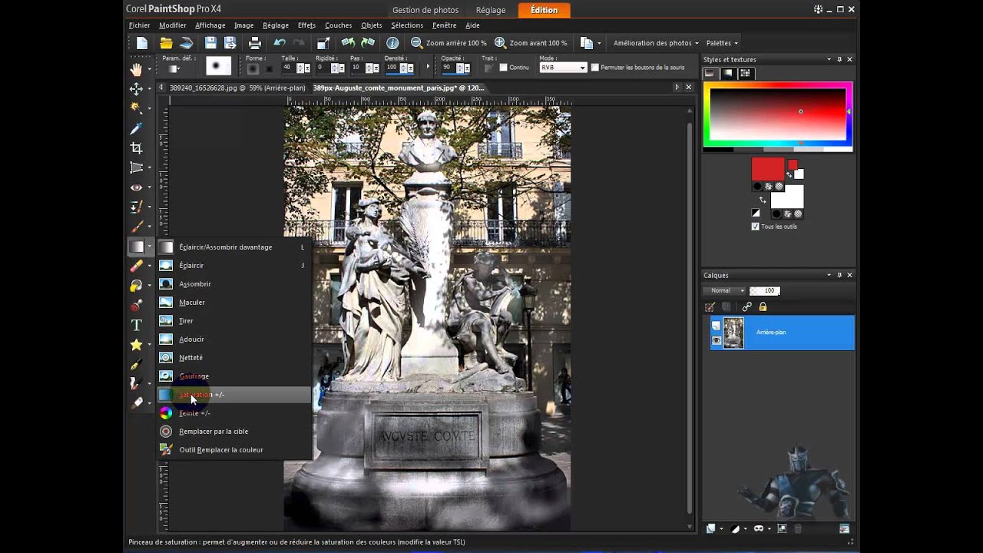
Task: Choose Éclaircir from tool flyout
Action: pyautogui.click(x=234, y=266)
